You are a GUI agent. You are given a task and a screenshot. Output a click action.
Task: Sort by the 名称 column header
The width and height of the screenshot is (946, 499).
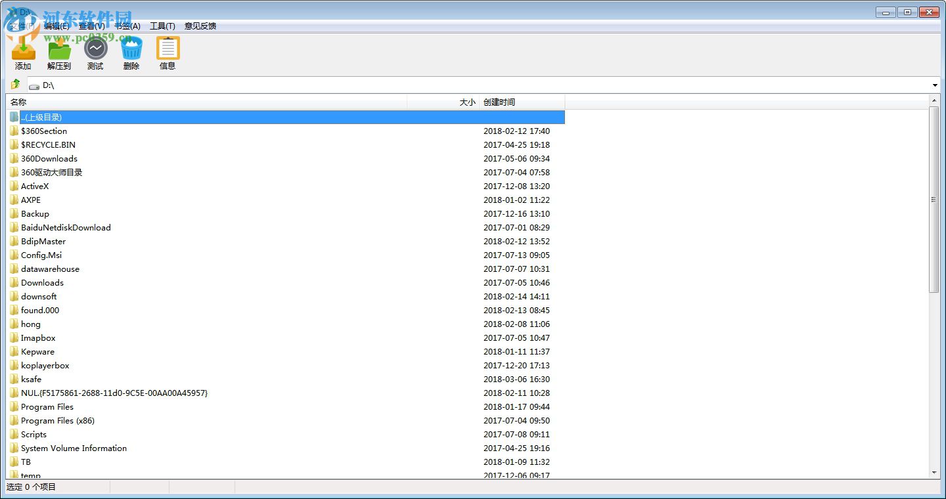point(207,102)
